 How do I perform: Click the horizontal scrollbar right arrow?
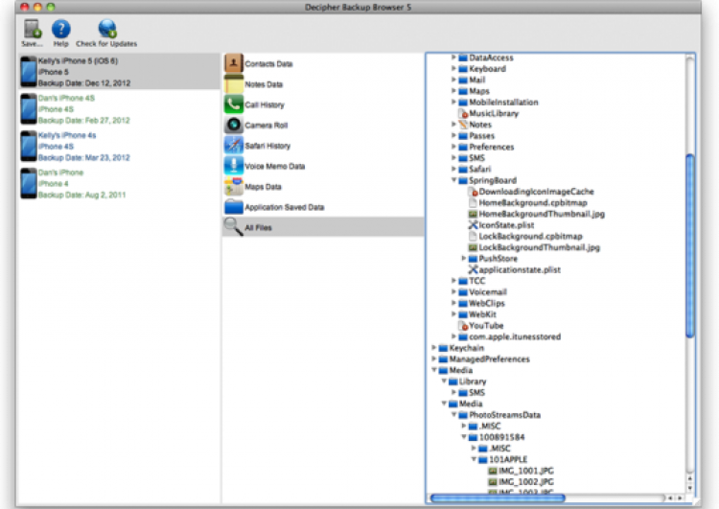pyautogui.click(x=680, y=497)
